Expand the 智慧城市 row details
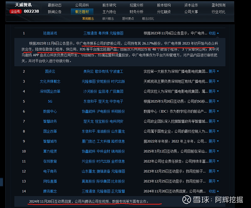This screenshot has width=251, height=208. tap(214, 141)
